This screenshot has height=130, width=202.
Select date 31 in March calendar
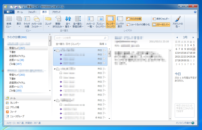pyautogui.click(x=188, y=60)
